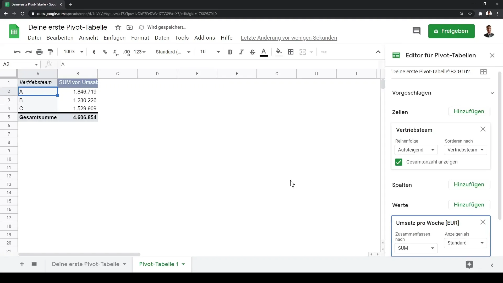This screenshot has width=503, height=283.
Task: Print the spreadsheet
Action: click(39, 52)
